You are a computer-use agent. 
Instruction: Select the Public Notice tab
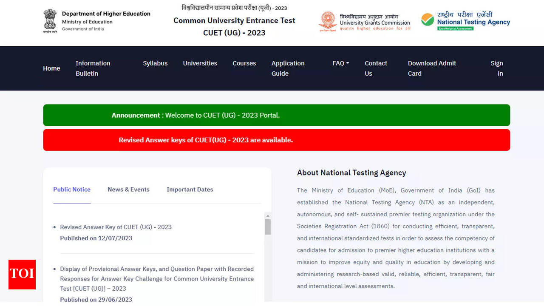coord(72,190)
